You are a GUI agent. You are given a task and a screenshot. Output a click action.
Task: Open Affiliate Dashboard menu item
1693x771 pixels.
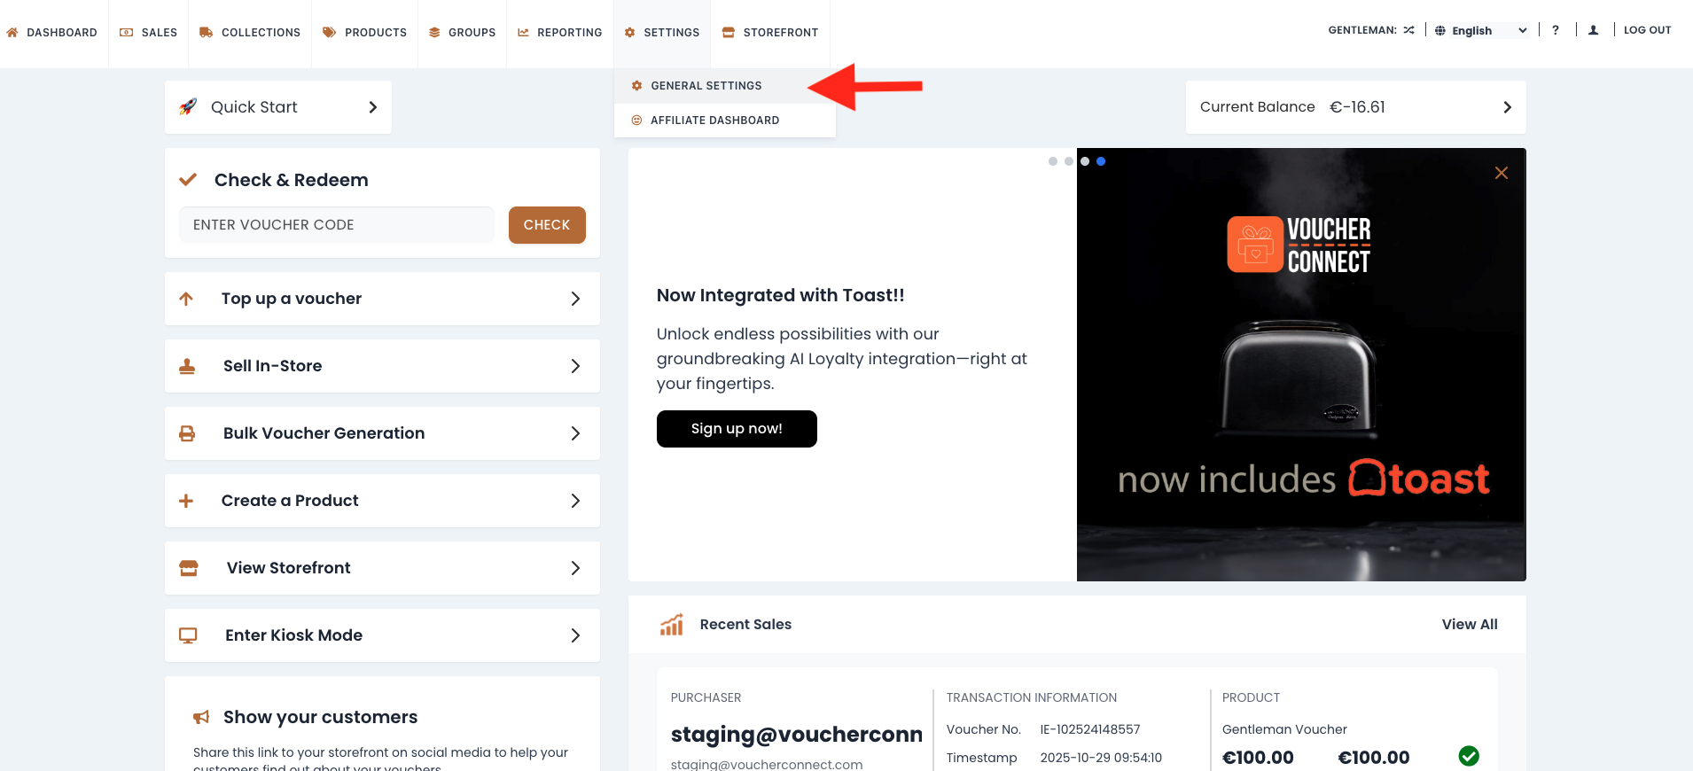click(x=714, y=121)
